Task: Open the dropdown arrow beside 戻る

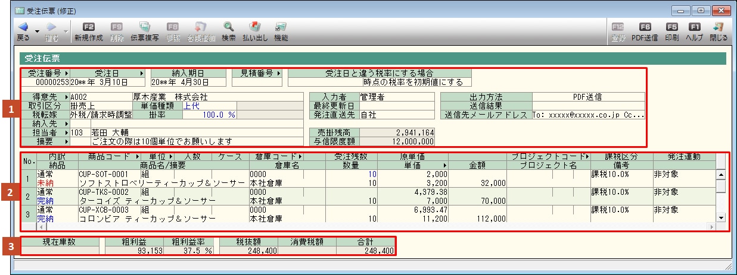Action: tap(38, 31)
